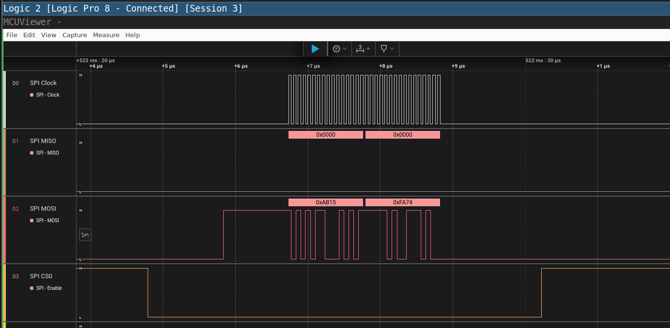This screenshot has height=328, width=670.
Task: Open the trigger funnel icon
Action: (383, 49)
